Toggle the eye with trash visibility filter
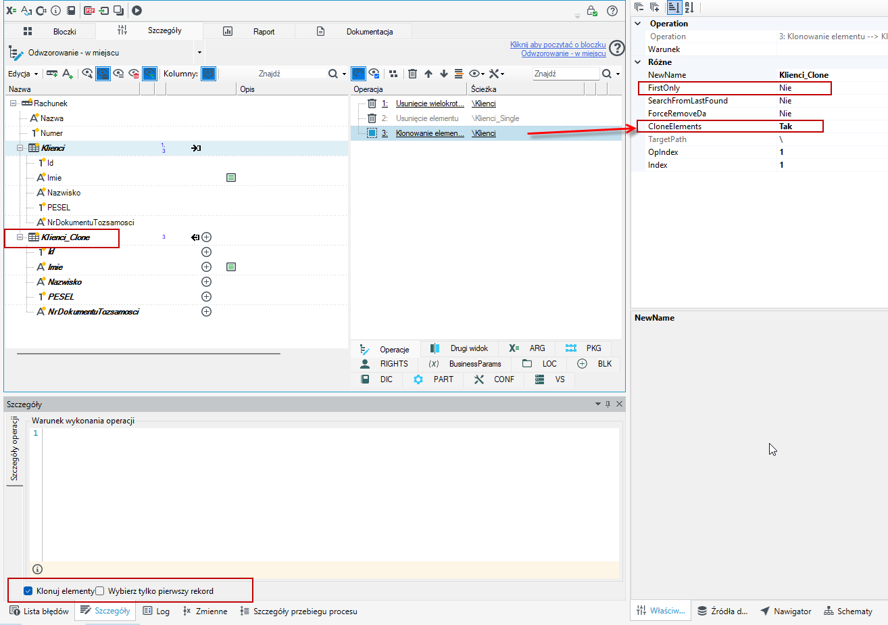 pos(134,74)
